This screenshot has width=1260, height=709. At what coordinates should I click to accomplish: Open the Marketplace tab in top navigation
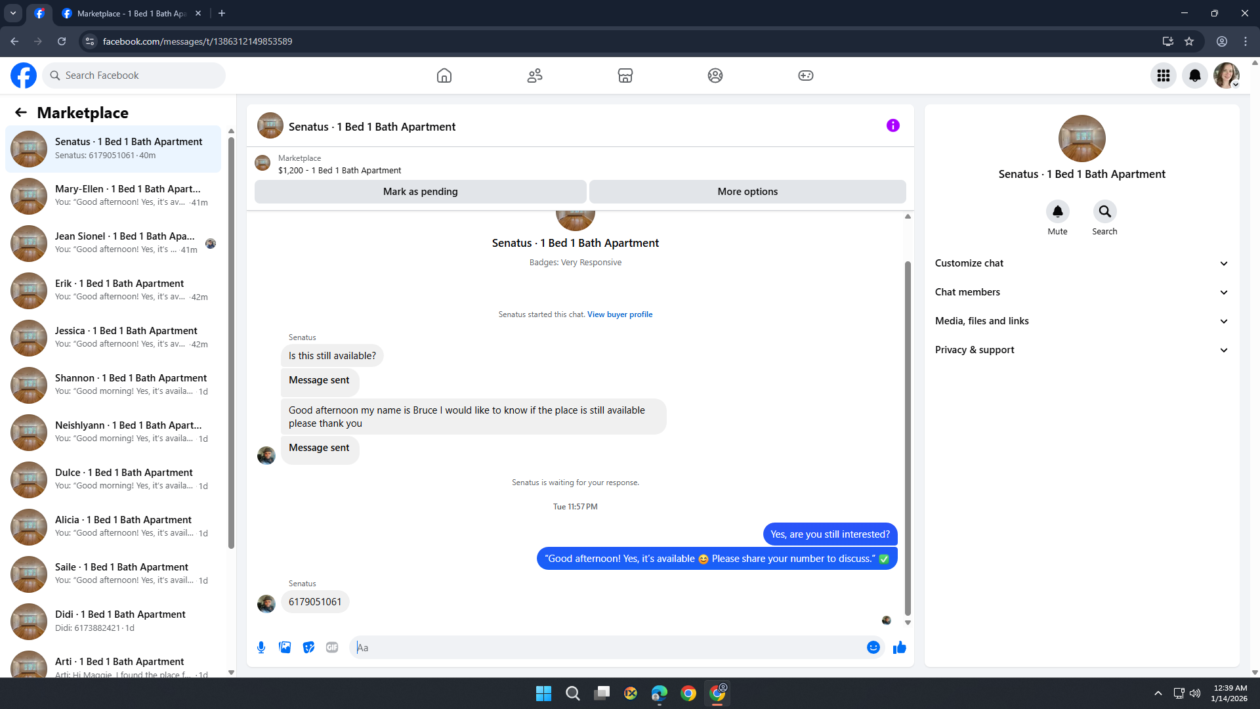(625, 75)
